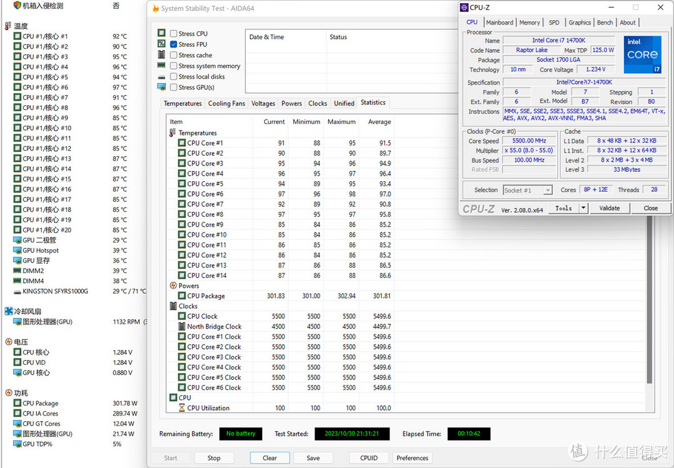This screenshot has width=674, height=468.
Task: Click the KINGSTON SFYRS1000G drive icon
Action: coord(17,292)
